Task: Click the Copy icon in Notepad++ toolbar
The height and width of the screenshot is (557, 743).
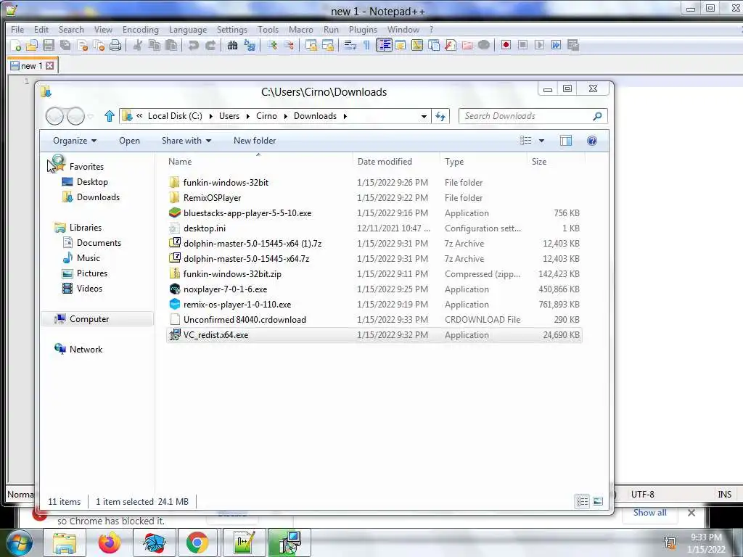Action: pos(155,45)
